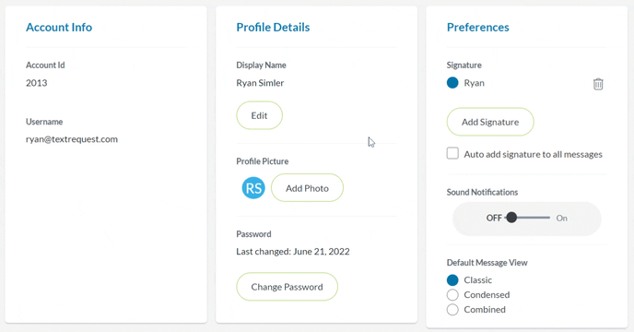Toggle the Sound Notifications slider knob
The height and width of the screenshot is (332, 634).
pos(511,218)
